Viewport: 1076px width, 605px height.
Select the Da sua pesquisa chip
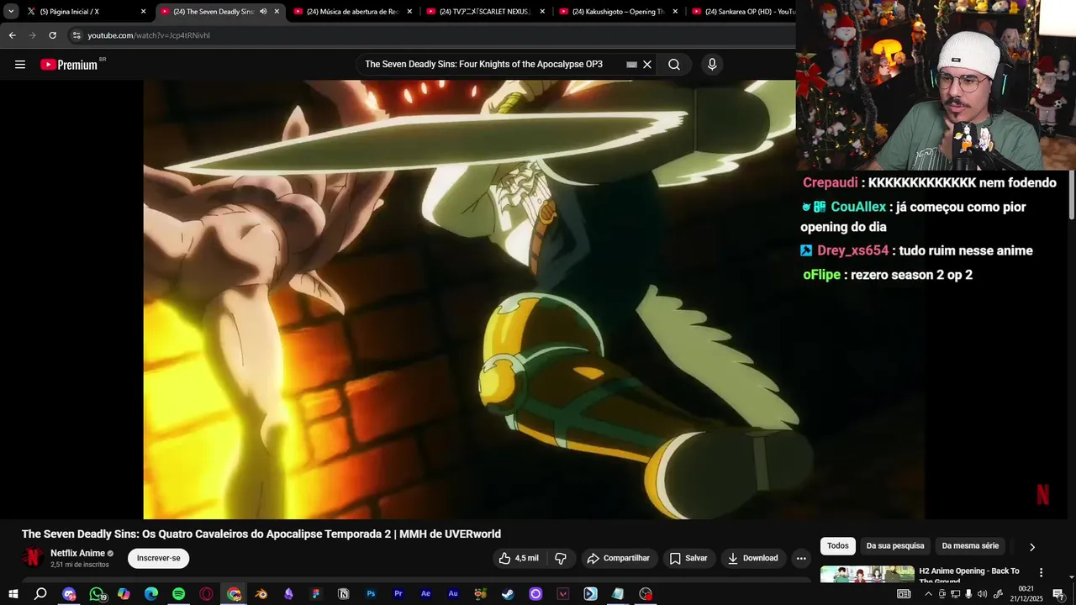tap(895, 546)
